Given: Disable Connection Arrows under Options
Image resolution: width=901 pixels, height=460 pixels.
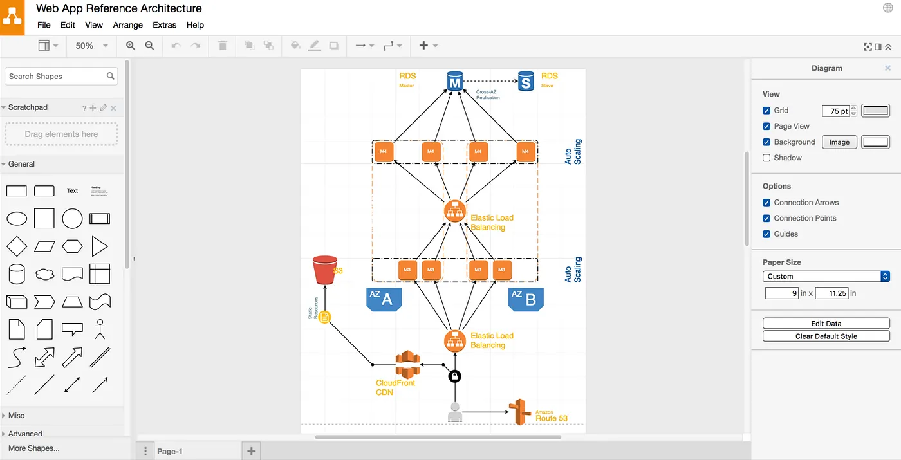Looking at the screenshot, I should tap(766, 202).
